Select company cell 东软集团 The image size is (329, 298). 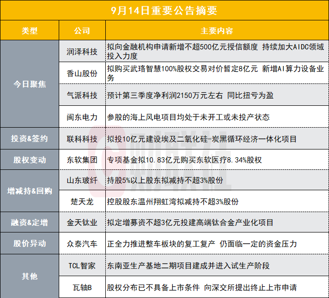pos(82,160)
